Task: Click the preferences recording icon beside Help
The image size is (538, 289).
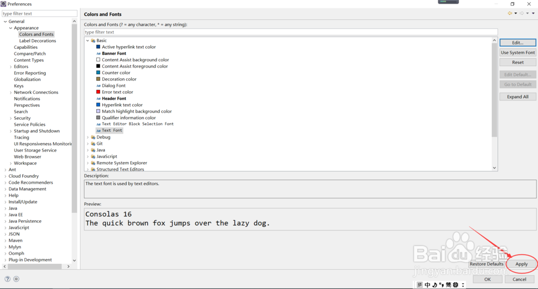Action: (x=16, y=279)
